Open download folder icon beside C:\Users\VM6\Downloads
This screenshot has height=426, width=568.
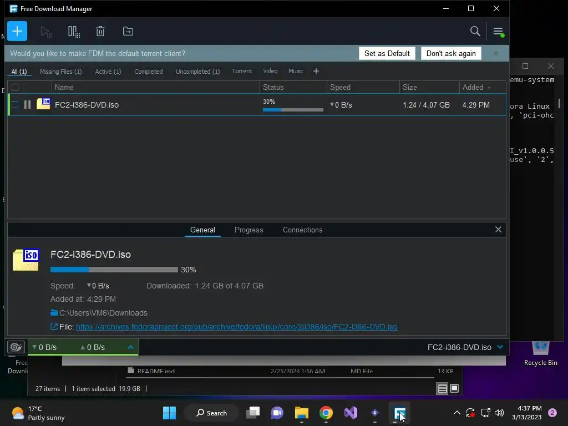coord(54,313)
